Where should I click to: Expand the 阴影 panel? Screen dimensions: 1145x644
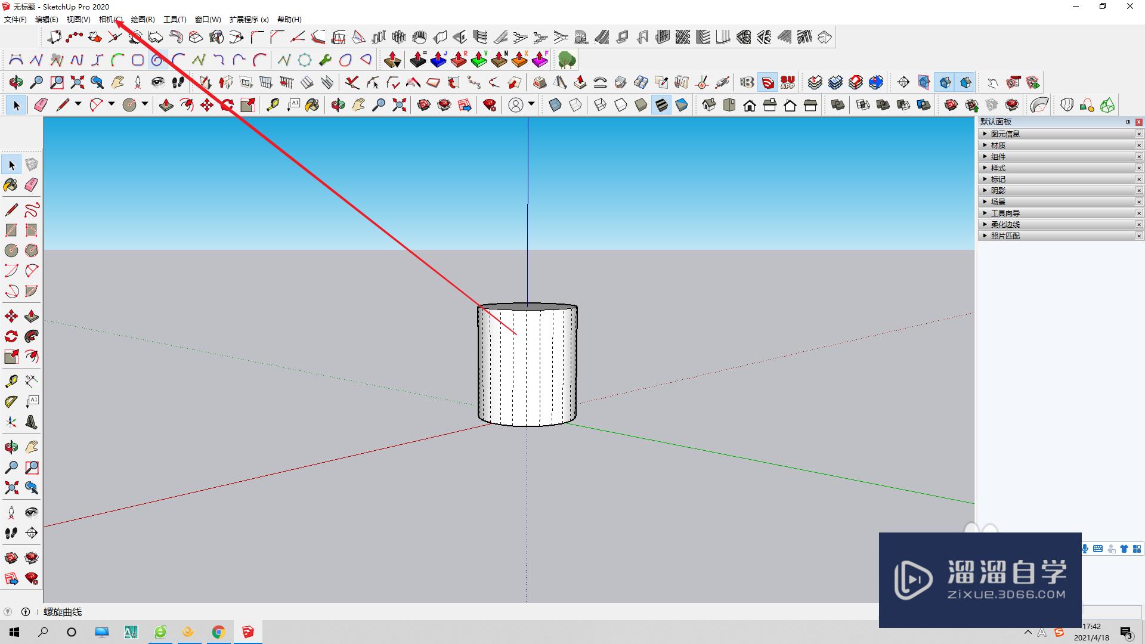click(1060, 190)
